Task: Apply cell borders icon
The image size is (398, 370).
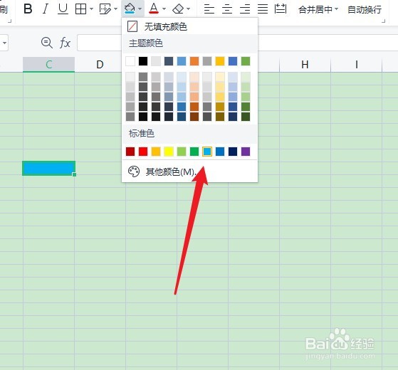Action: [x=80, y=9]
